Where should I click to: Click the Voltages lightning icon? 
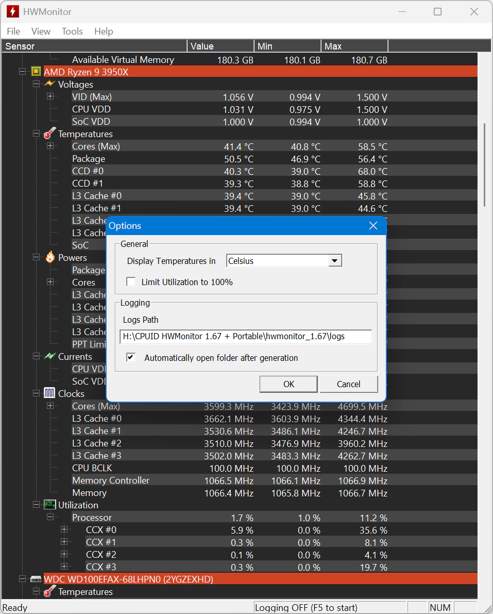(x=49, y=84)
